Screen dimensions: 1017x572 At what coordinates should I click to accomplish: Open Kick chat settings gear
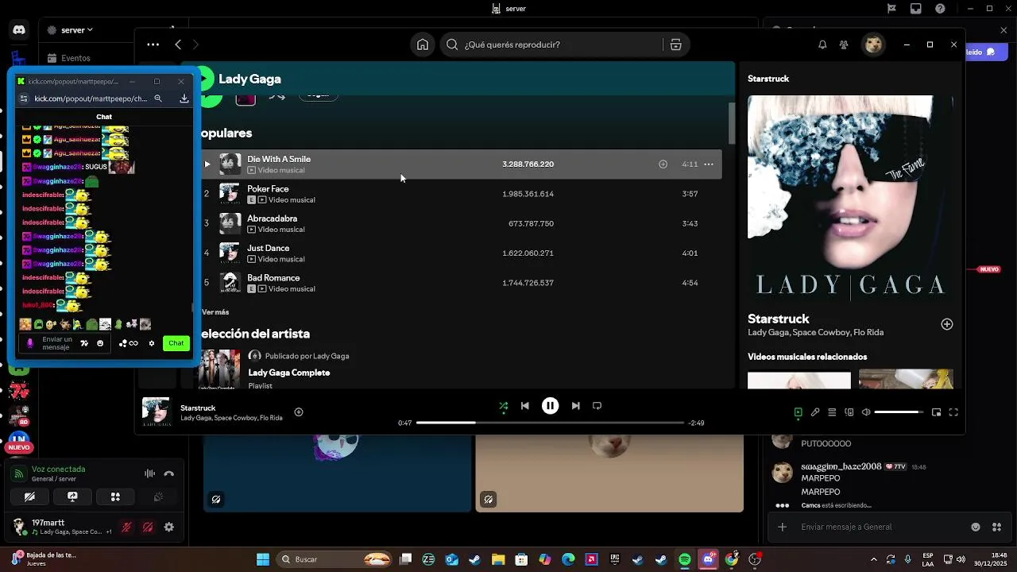click(152, 343)
